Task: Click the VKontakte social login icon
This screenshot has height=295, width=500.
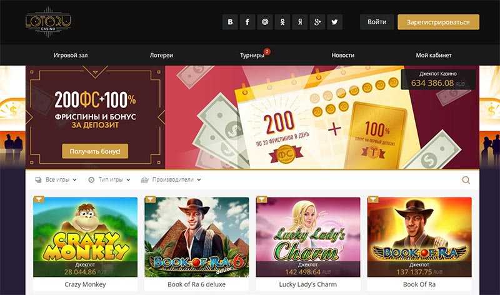Action: [230, 22]
